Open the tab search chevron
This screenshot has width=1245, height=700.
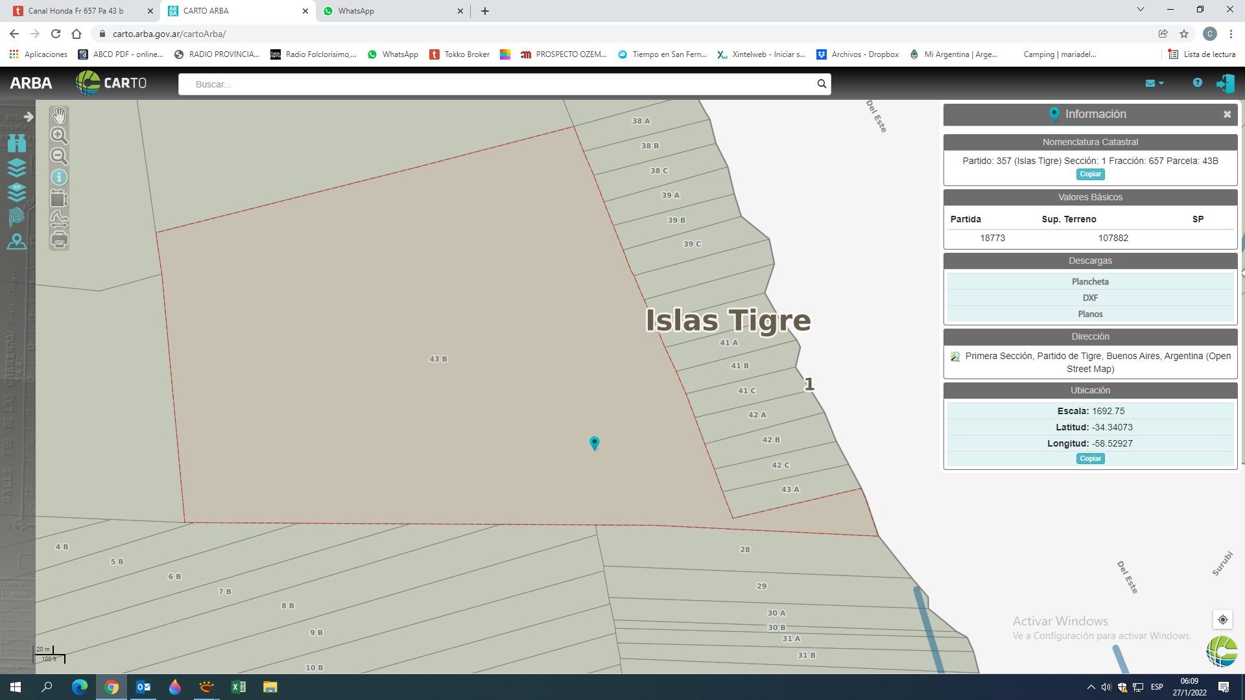[1141, 10]
